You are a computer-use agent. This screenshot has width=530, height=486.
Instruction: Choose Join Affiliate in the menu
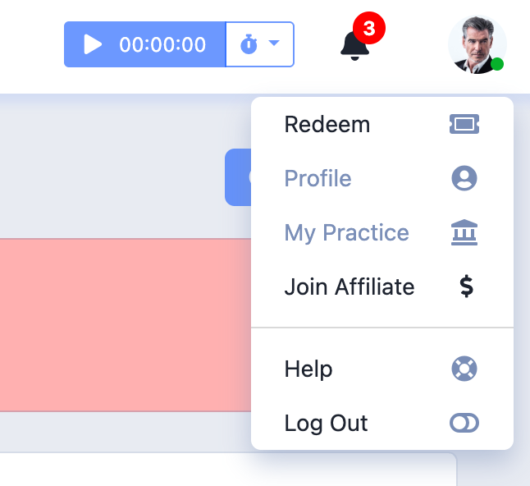350,287
